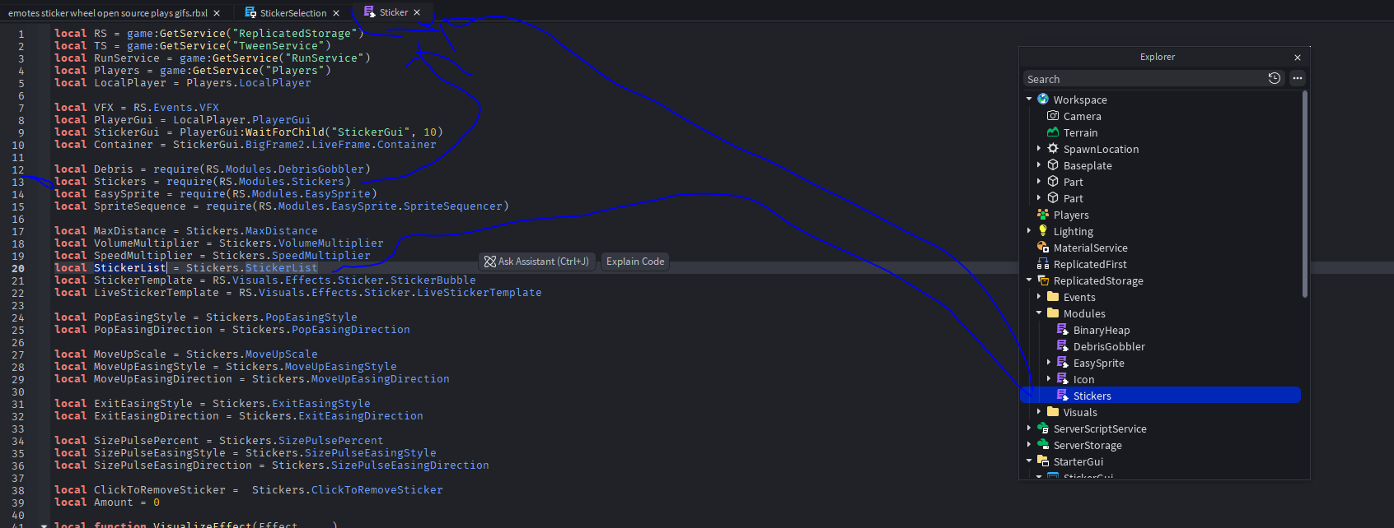
Task: Select the DebrisGobbler module script icon
Action: pyautogui.click(x=1063, y=346)
